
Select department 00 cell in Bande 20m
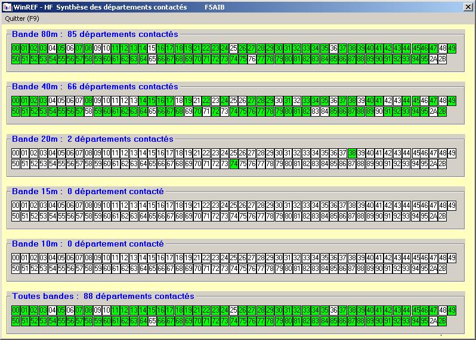16,153
